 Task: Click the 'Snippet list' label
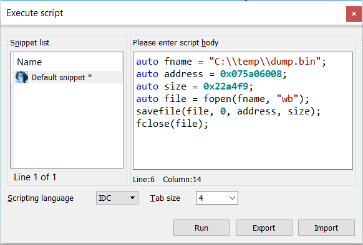[30, 43]
